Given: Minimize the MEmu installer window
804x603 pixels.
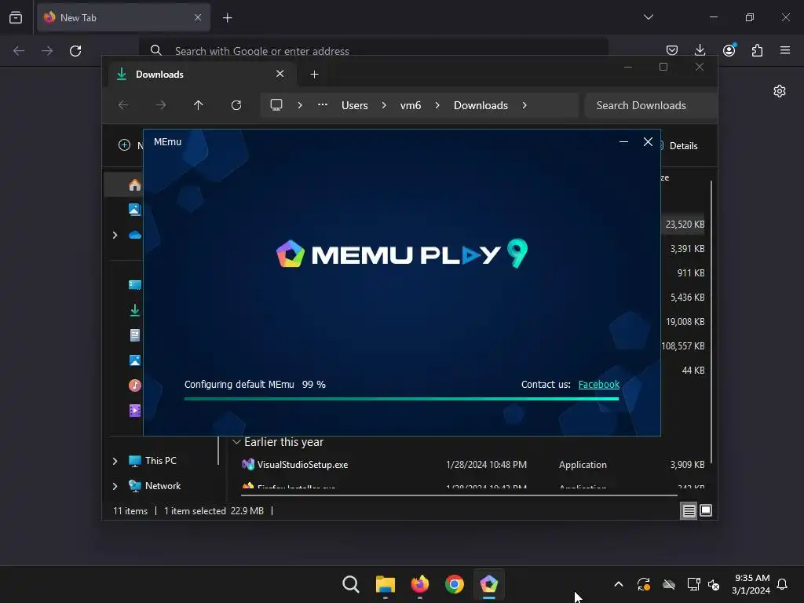Looking at the screenshot, I should pos(623,141).
